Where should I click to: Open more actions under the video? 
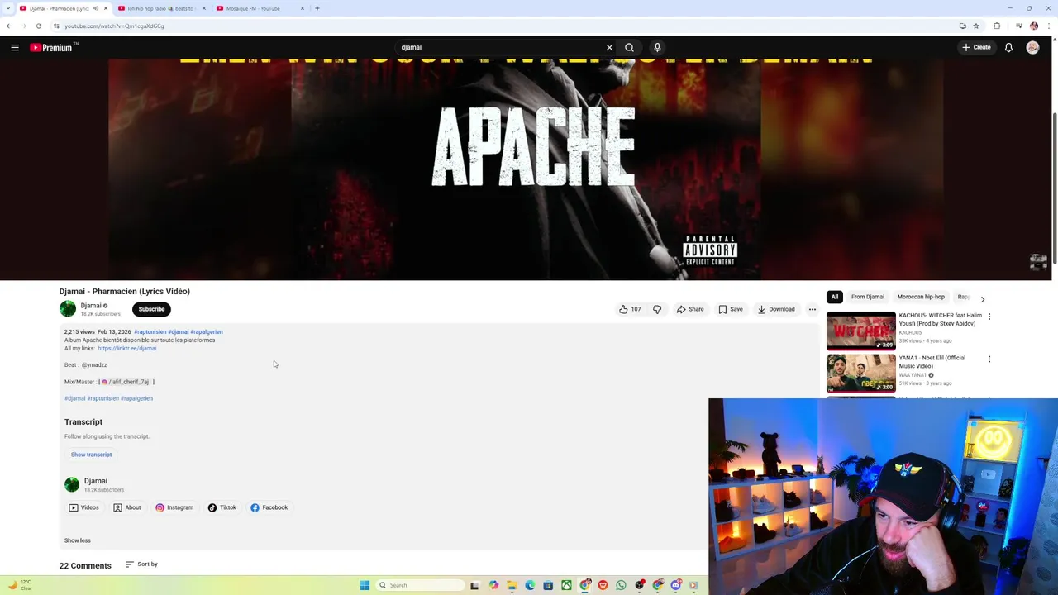click(x=813, y=309)
